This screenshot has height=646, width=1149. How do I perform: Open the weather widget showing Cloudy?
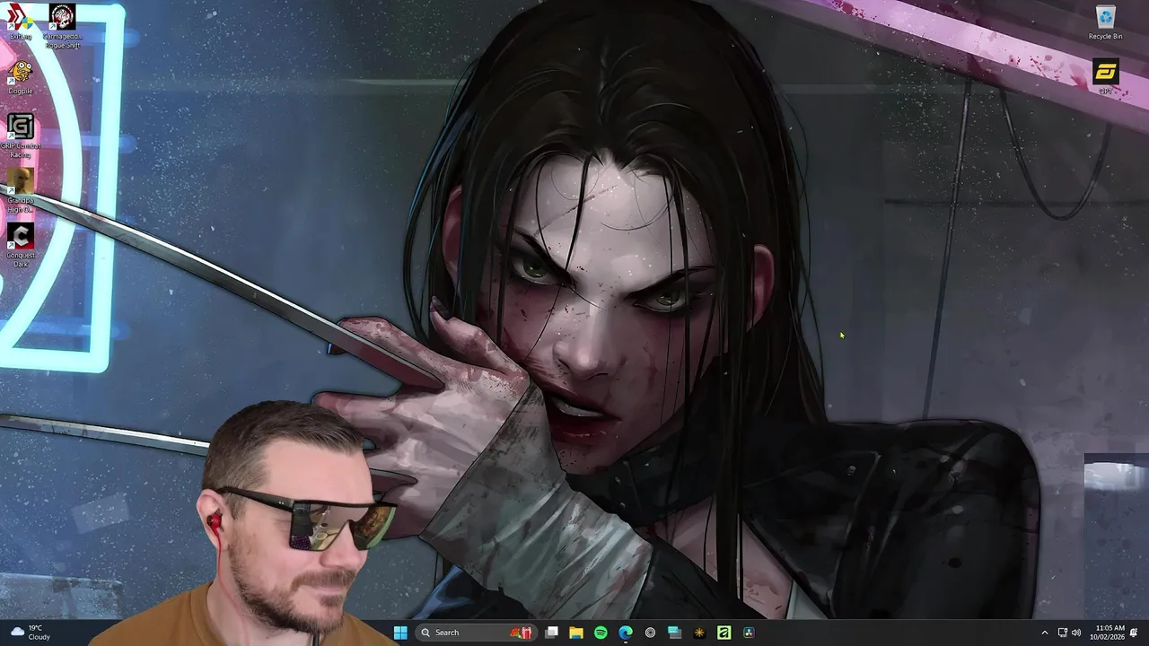[x=31, y=633]
